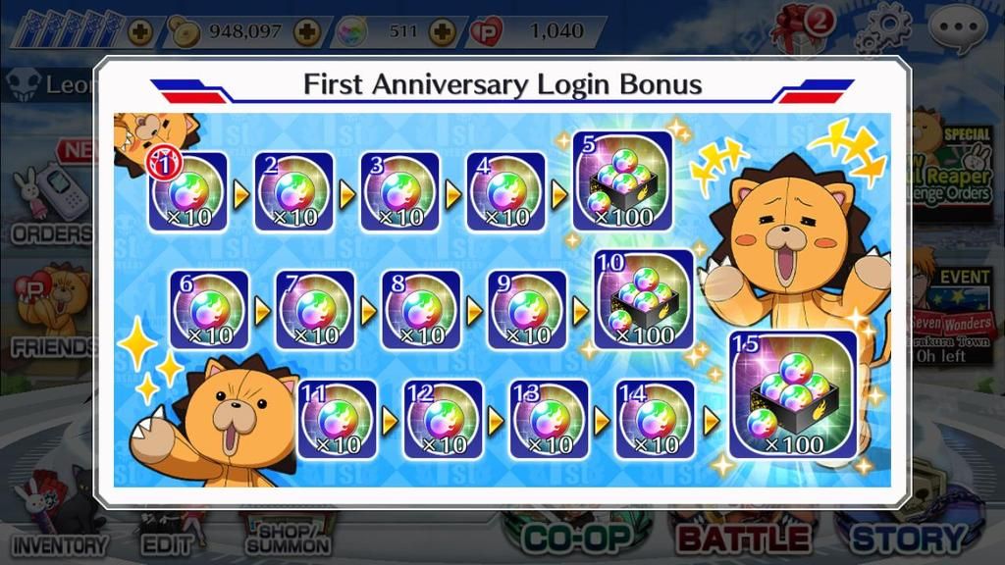The height and width of the screenshot is (565, 1005).
Task: Select the day 5 orb box reward
Action: click(x=622, y=181)
